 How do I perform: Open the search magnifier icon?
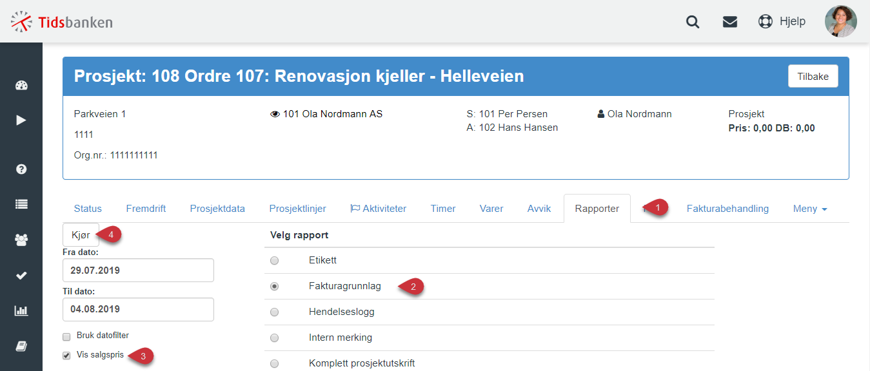[693, 22]
